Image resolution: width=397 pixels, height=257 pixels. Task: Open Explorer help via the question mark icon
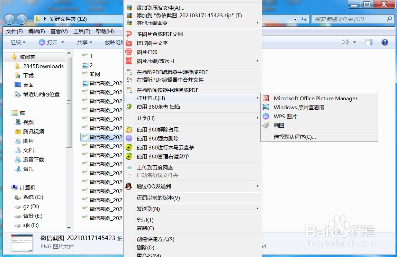(x=385, y=42)
